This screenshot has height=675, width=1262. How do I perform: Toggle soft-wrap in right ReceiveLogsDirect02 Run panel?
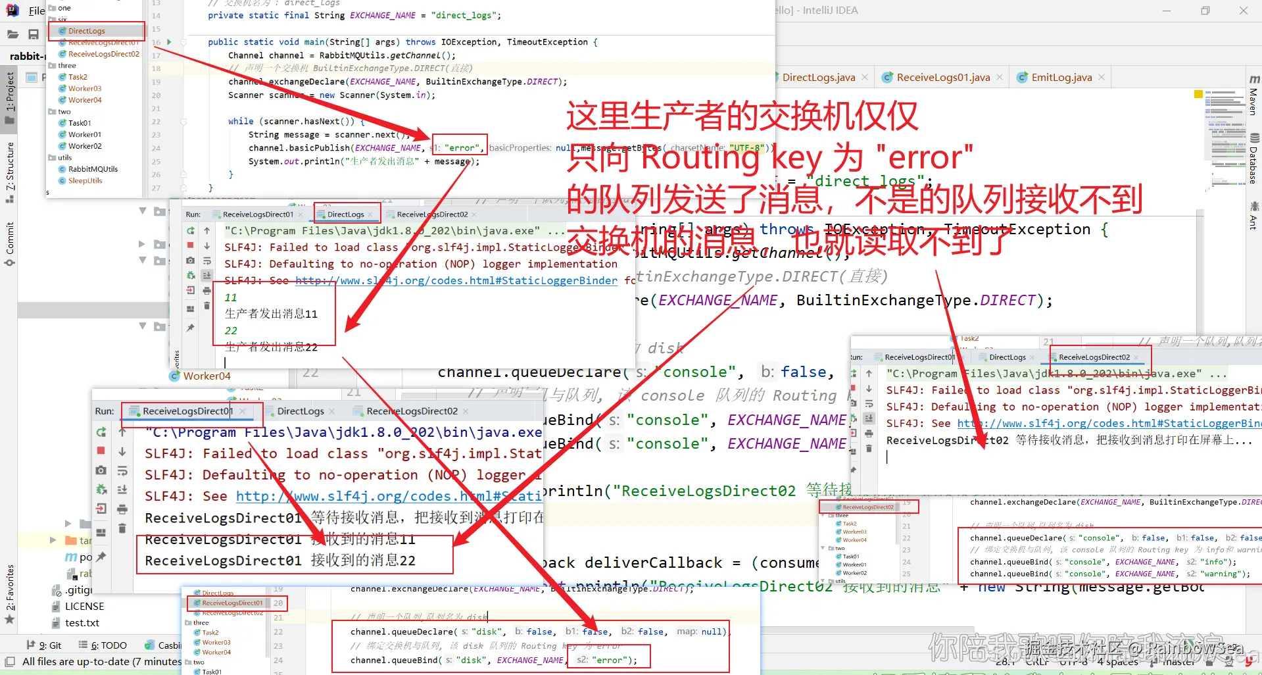(x=869, y=404)
